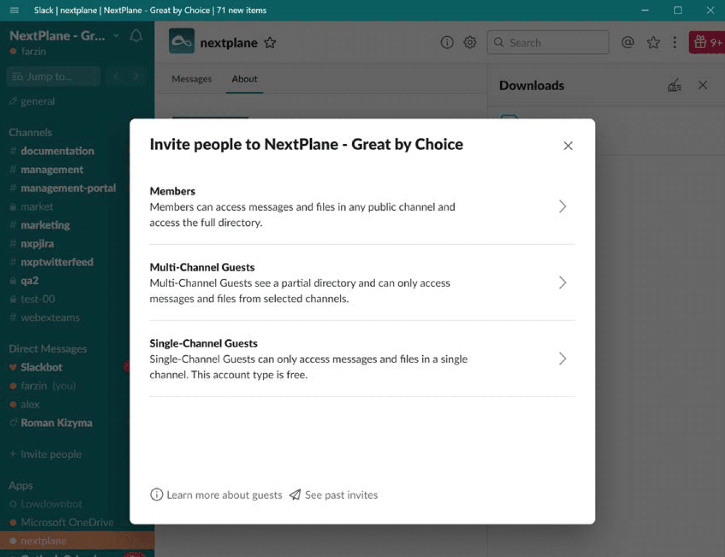Viewport: 725px width, 557px height.
Task: Open See past invites
Action: click(x=341, y=495)
